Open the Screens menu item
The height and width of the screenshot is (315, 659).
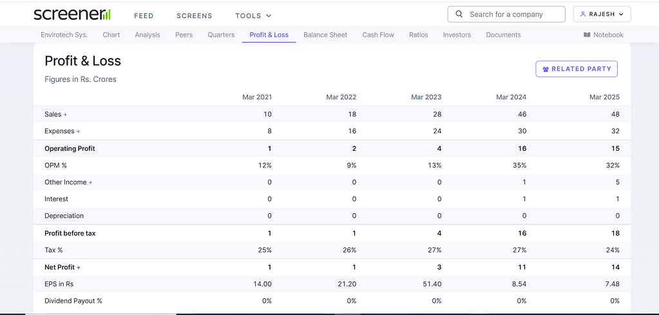(x=194, y=15)
